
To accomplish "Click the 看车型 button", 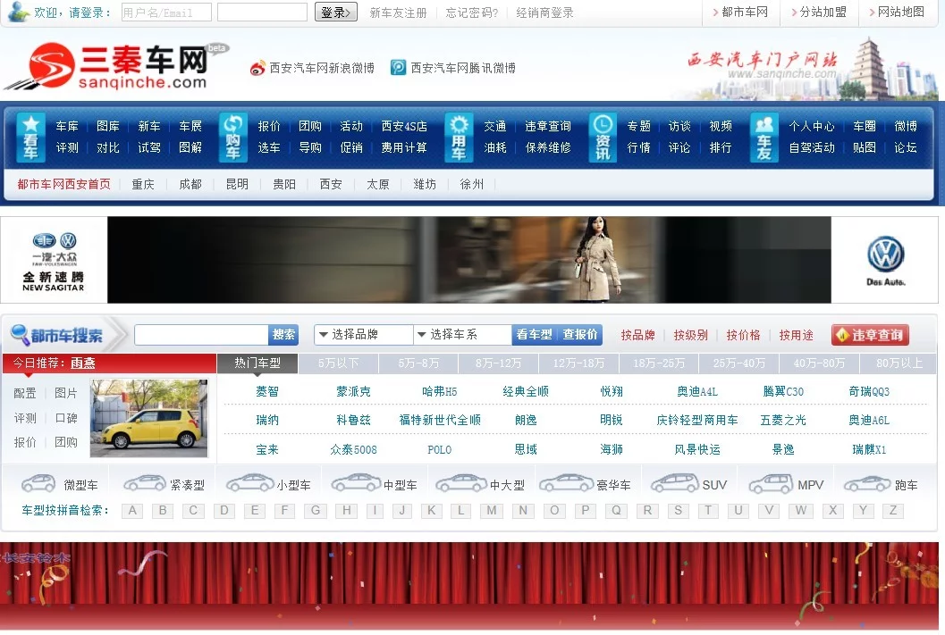I will click(534, 335).
